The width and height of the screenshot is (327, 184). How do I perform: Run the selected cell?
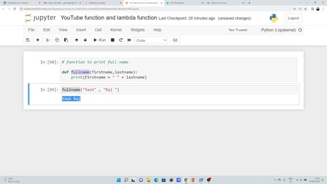pos(100,40)
